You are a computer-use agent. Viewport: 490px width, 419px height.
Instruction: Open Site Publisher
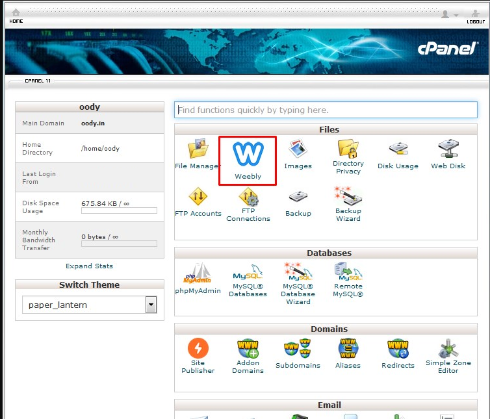pos(198,348)
